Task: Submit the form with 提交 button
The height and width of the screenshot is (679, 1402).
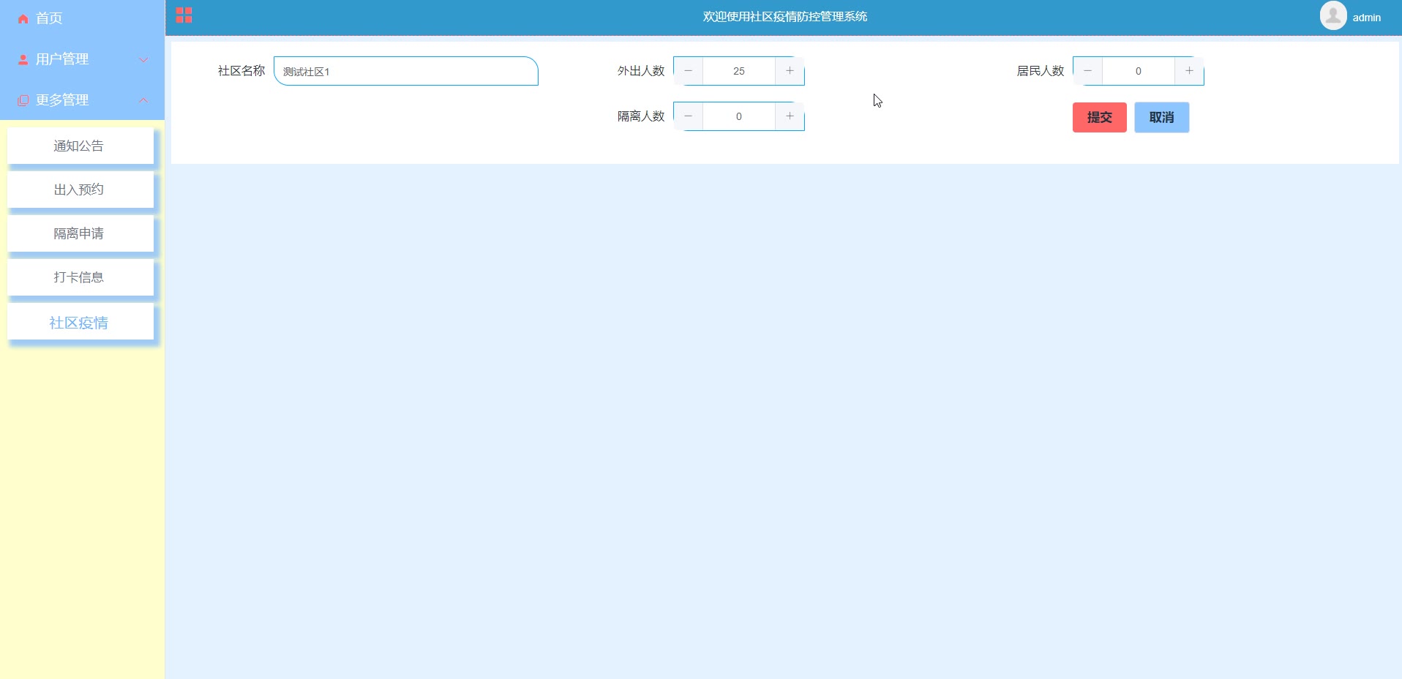Action: tap(1100, 117)
